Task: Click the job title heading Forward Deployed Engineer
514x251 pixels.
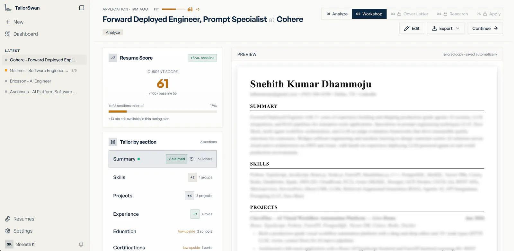Action: coord(185,19)
